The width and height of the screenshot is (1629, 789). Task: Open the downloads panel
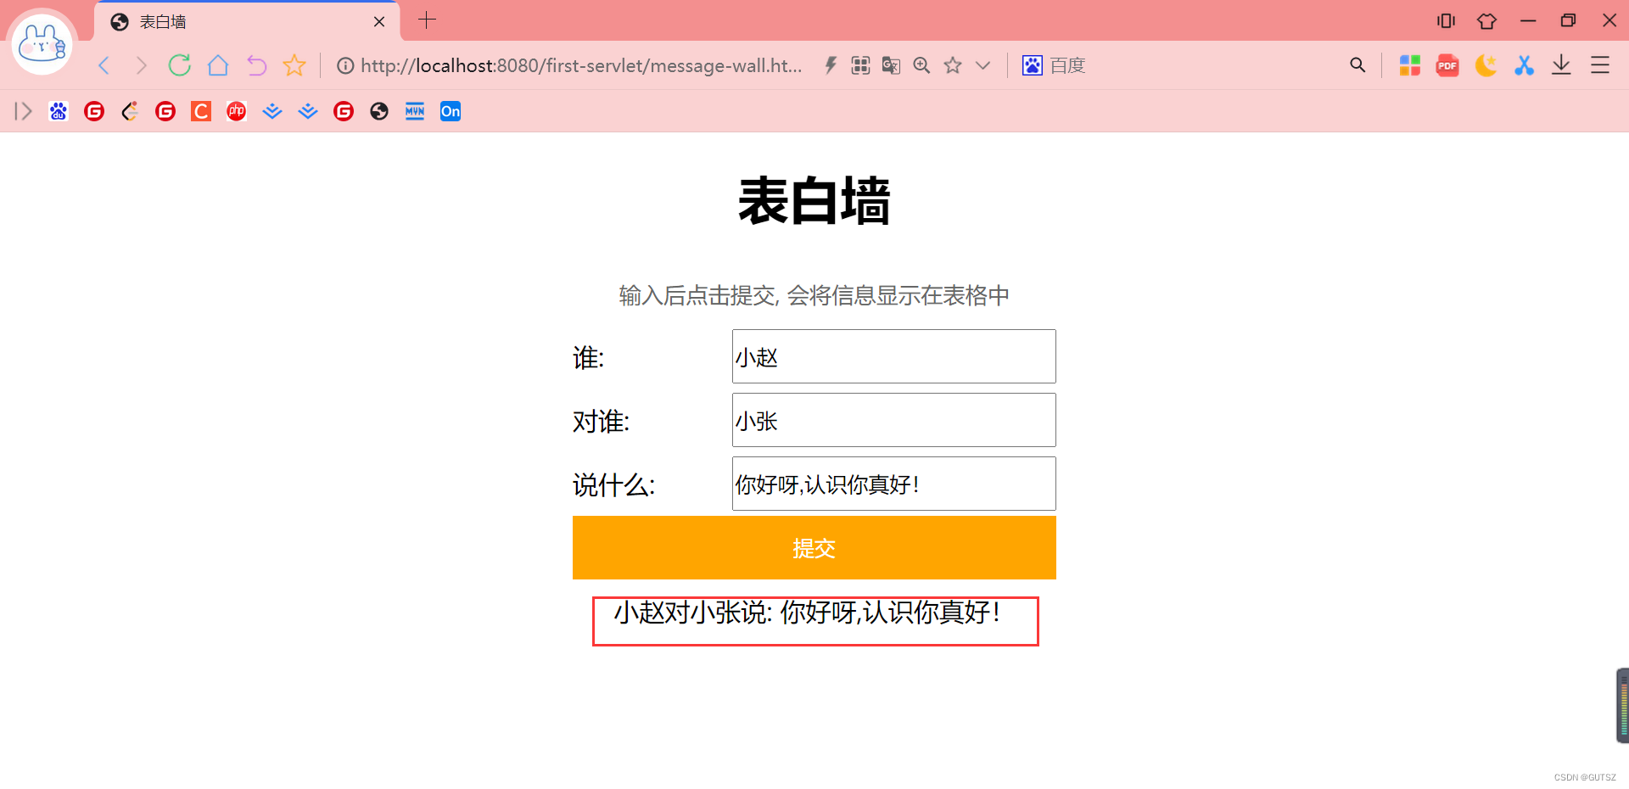pos(1561,65)
